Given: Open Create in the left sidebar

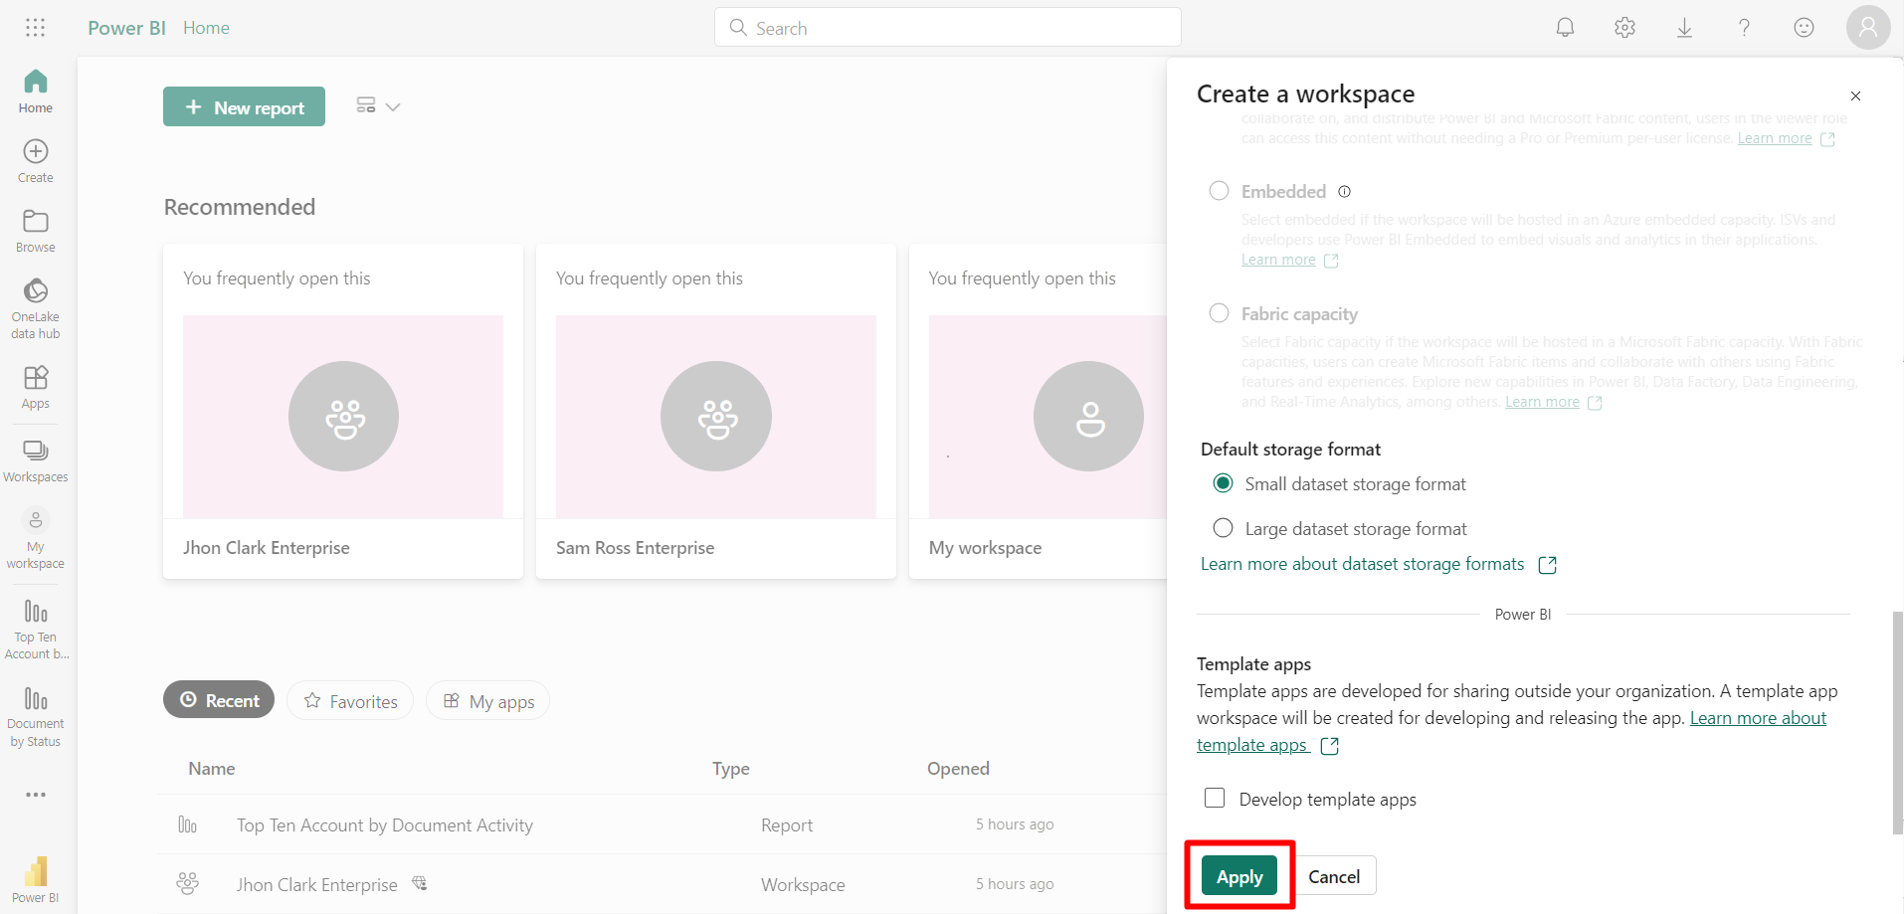Looking at the screenshot, I should (x=36, y=161).
